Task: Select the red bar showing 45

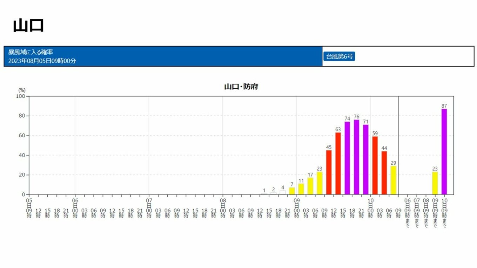Action: 329,172
